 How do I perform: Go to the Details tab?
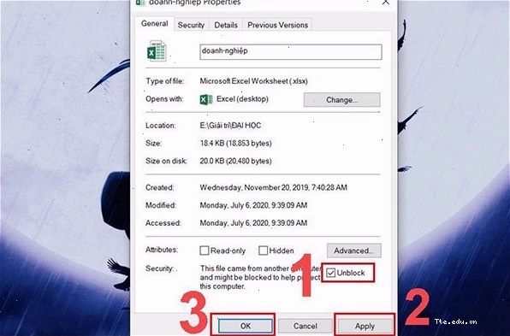coord(226,25)
